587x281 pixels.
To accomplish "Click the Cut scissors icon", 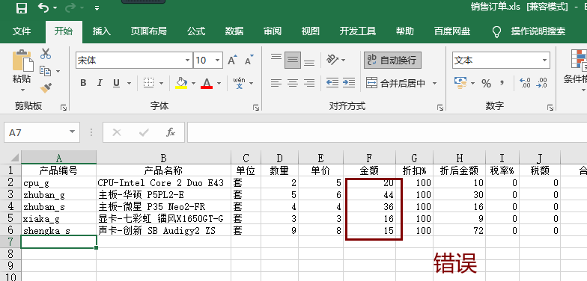I will (46, 54).
